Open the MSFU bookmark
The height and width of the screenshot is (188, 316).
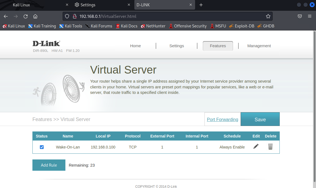[218, 26]
